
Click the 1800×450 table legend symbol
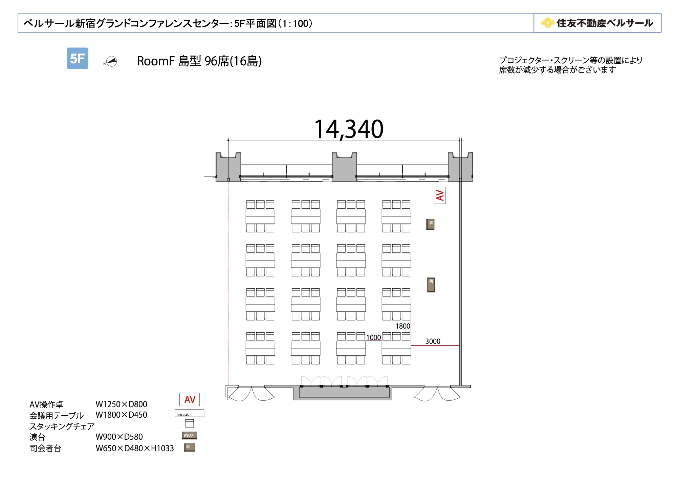pyautogui.click(x=189, y=413)
